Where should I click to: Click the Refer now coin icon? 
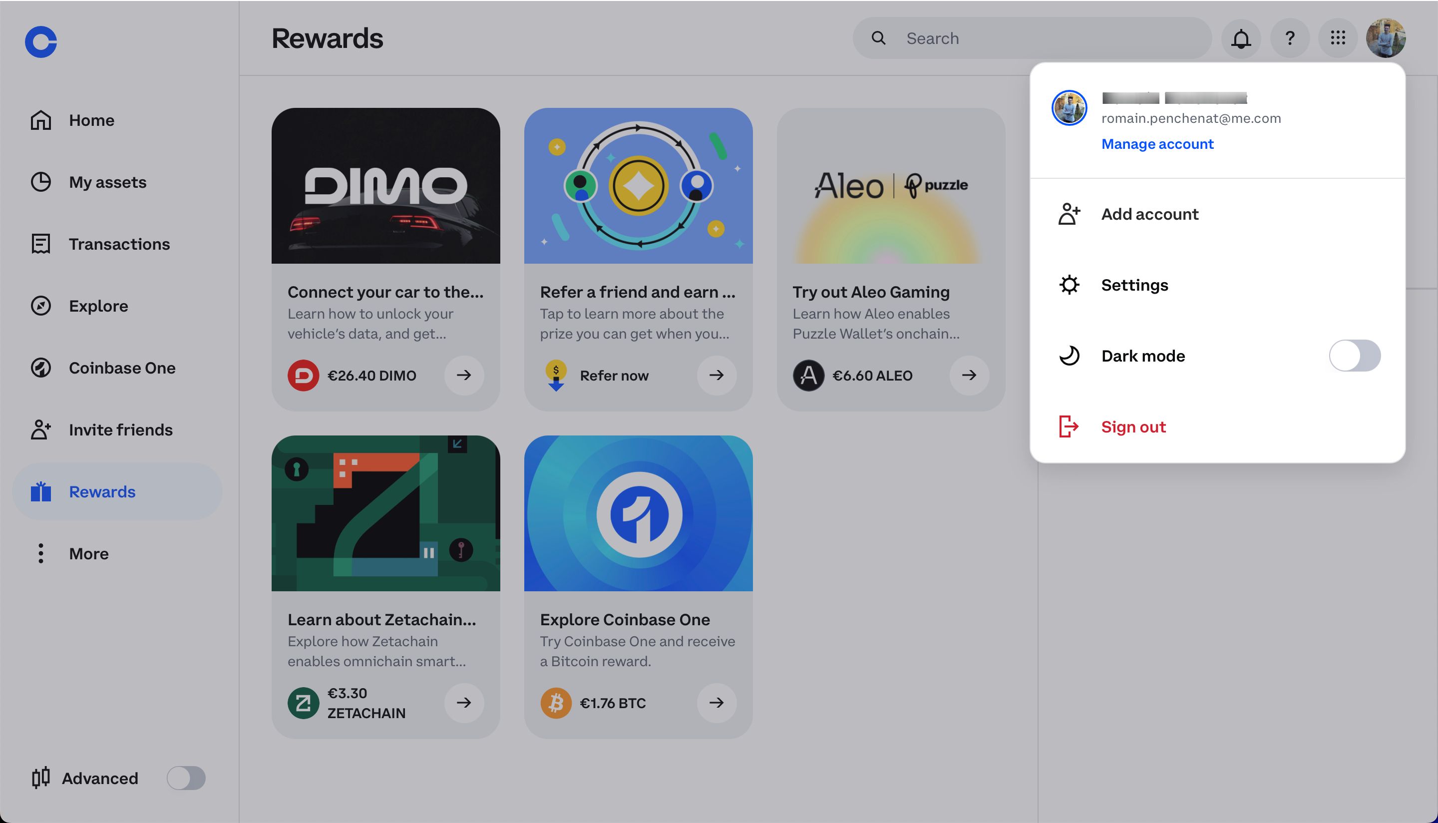pyautogui.click(x=556, y=376)
